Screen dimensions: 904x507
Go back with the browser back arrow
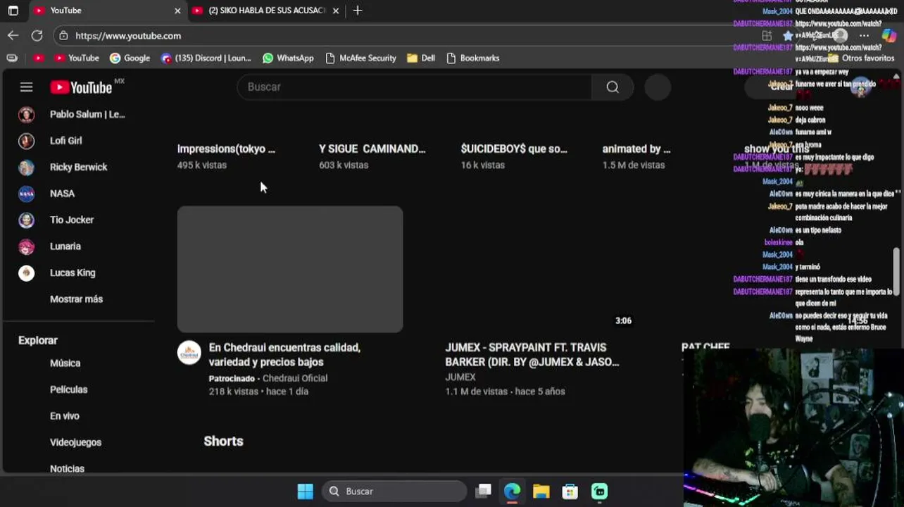(x=13, y=35)
